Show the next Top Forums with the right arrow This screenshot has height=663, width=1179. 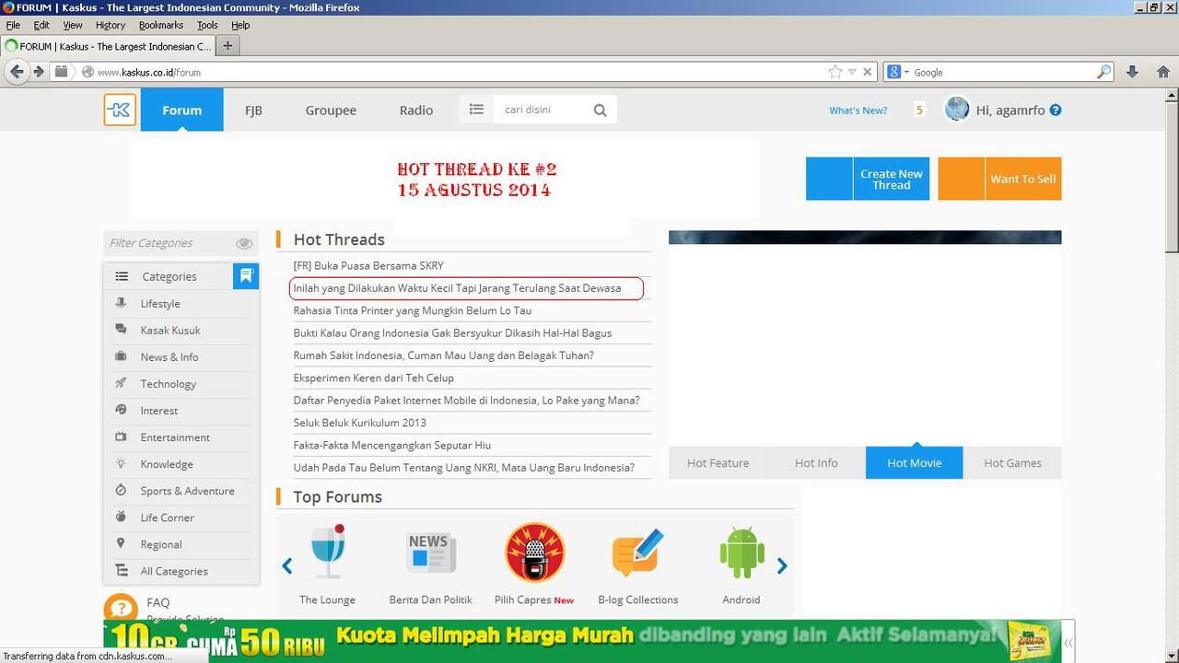782,565
